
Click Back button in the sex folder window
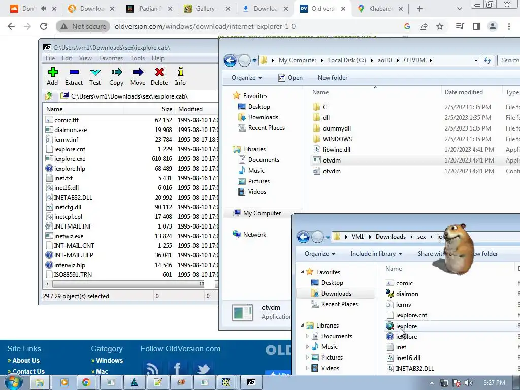(x=303, y=237)
